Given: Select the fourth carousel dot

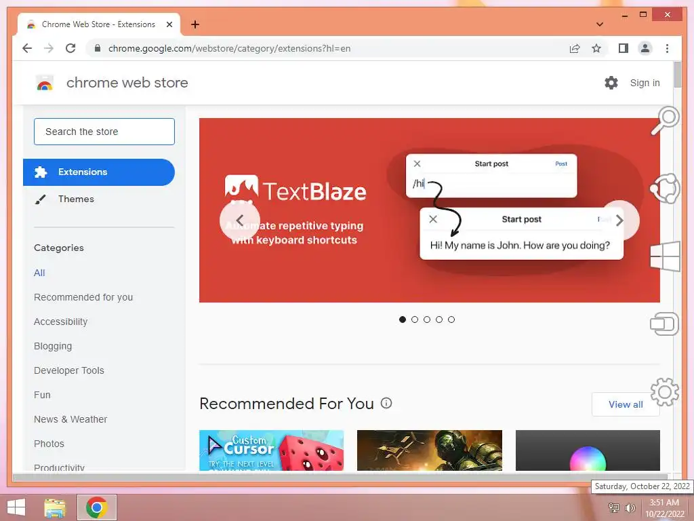Looking at the screenshot, I should coord(439,320).
